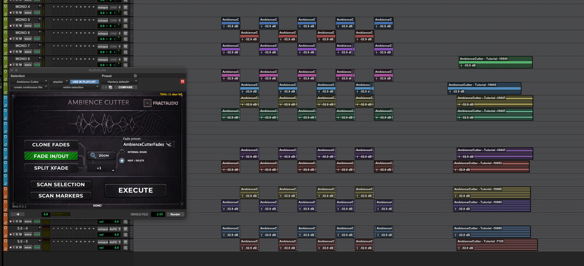Open the MONO 5 track options menu
The width and height of the screenshot is (584, 266).
[x=40, y=19]
